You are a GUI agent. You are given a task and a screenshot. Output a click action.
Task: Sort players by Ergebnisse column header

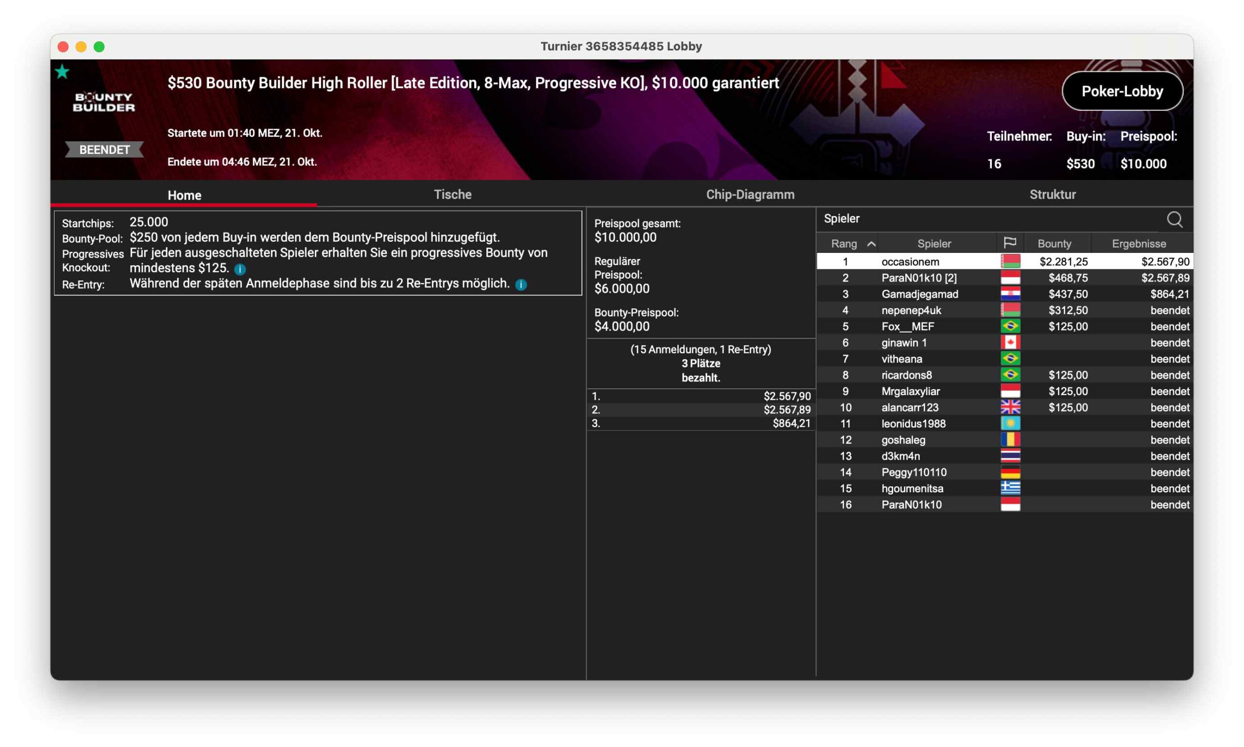[1138, 244]
